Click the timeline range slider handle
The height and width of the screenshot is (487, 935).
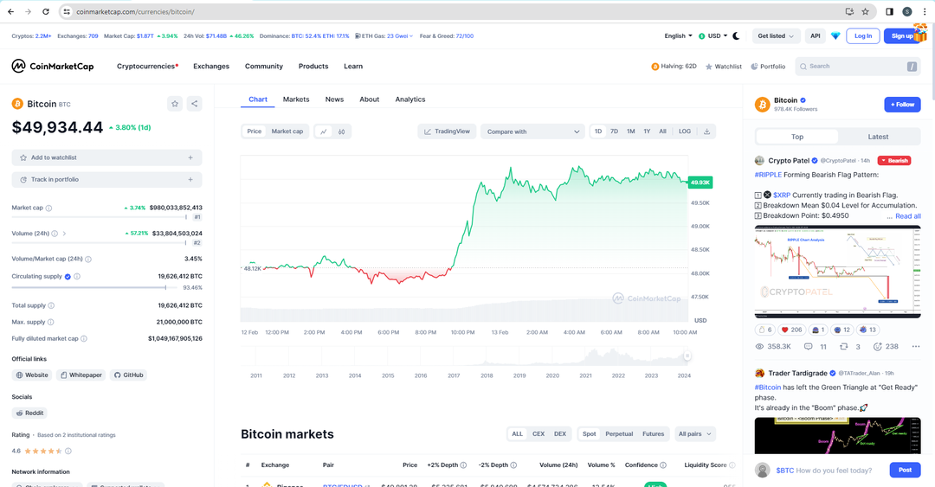687,356
